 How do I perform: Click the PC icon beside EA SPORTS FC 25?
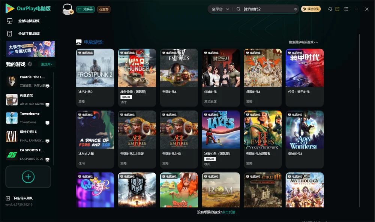(47, 160)
